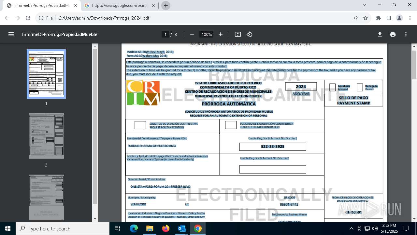This screenshot has width=417, height=235.
Task: Click the 100% zoom level field
Action: coord(207,34)
